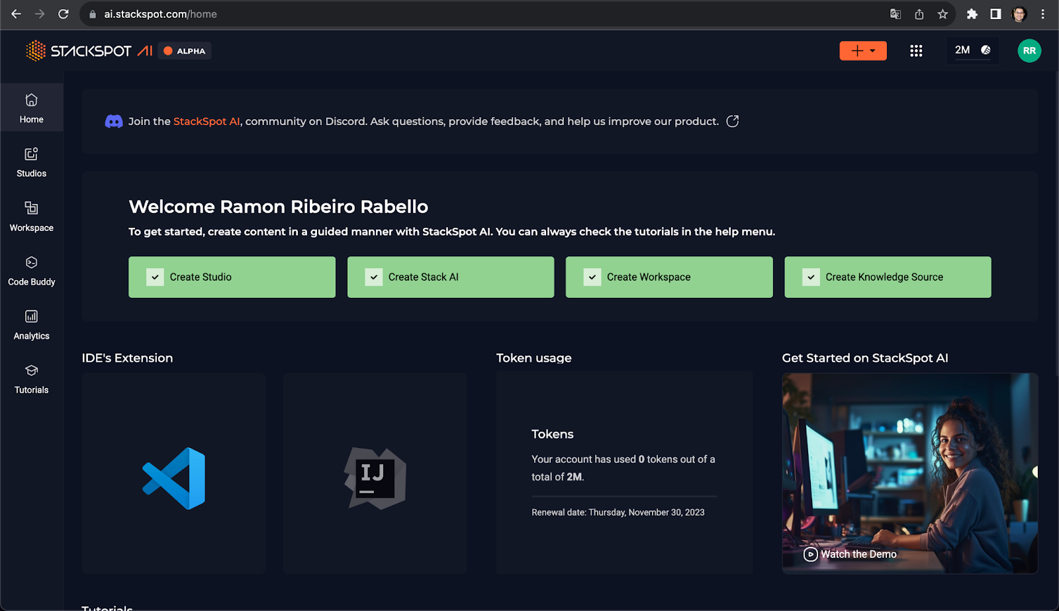1059x611 pixels.
Task: Open Code Buddy from the sidebar
Action: click(x=32, y=271)
